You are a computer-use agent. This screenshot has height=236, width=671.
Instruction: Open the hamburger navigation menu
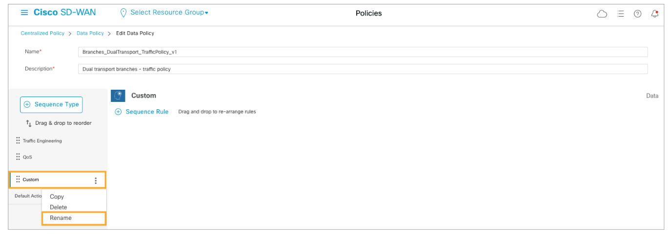point(24,13)
